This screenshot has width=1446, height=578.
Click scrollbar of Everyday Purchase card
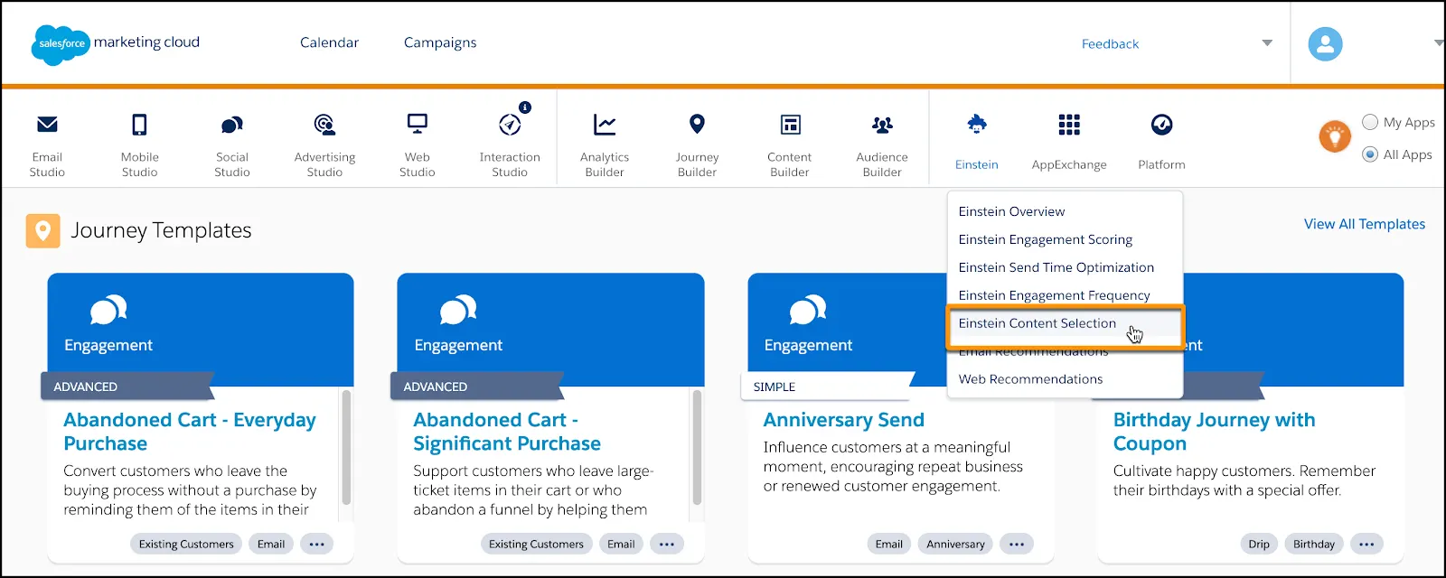click(346, 447)
